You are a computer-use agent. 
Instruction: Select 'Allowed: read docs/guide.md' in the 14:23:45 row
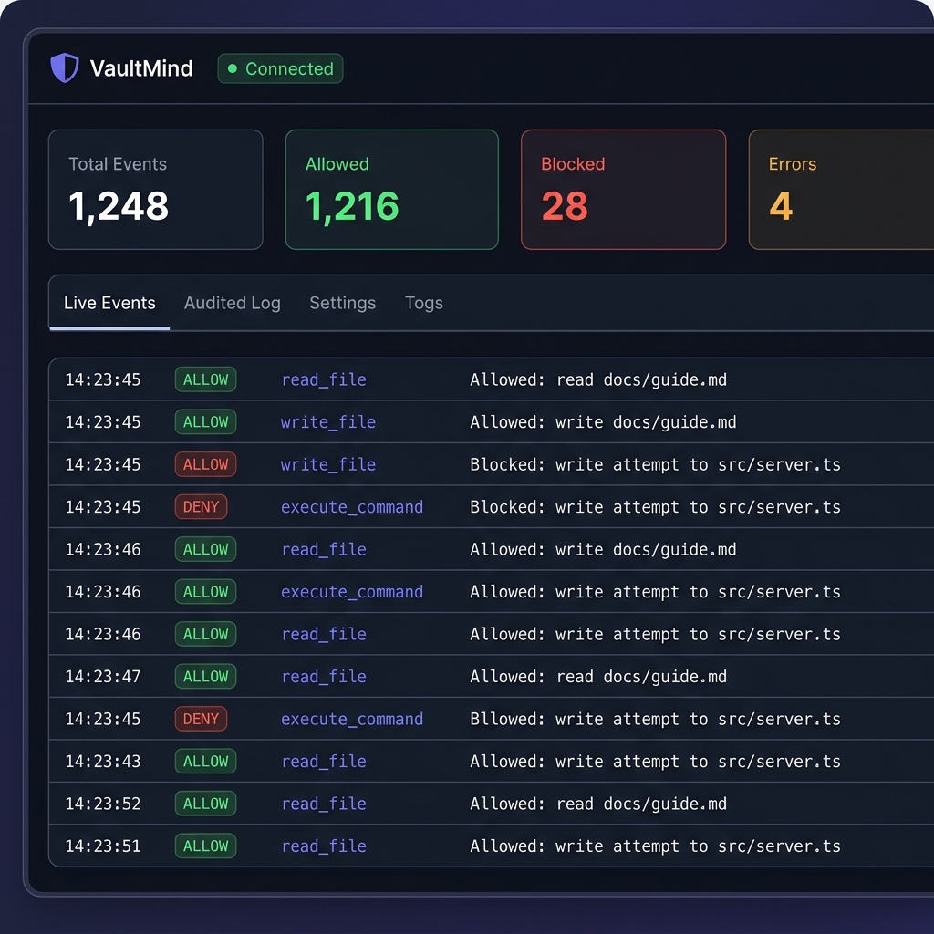[598, 380]
